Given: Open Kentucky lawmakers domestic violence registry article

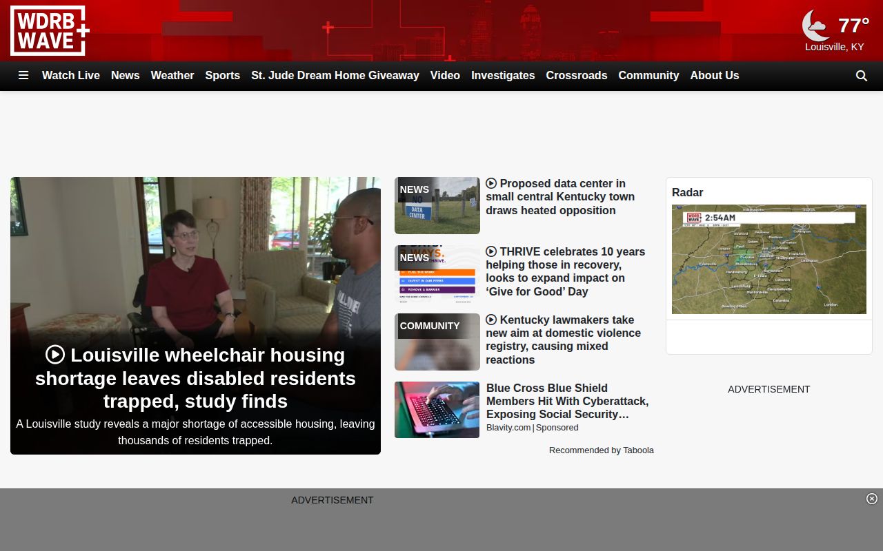Looking at the screenshot, I should 564,340.
